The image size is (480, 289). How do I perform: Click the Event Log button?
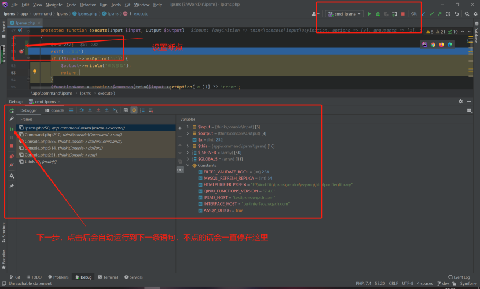click(459, 277)
